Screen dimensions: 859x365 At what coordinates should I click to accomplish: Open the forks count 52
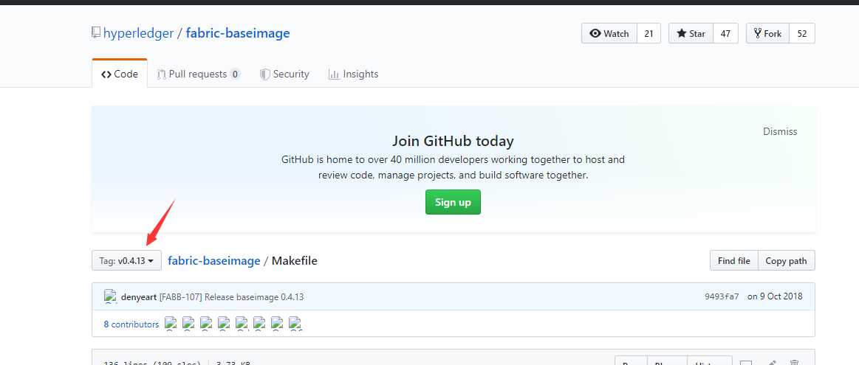[x=802, y=33]
